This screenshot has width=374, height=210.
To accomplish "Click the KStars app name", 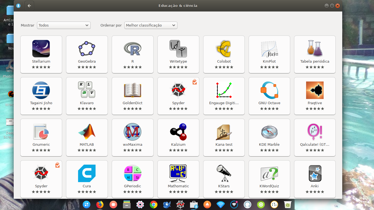I will [224, 186].
